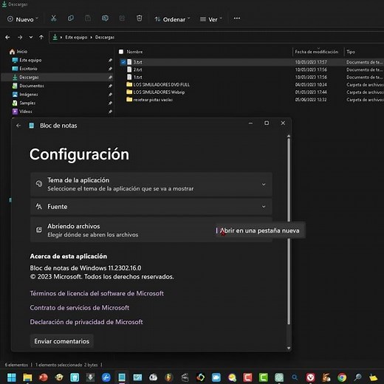The width and height of the screenshot is (384, 384).
Task: Click the Delete trash icon in toolbar
Action: click(x=140, y=18)
